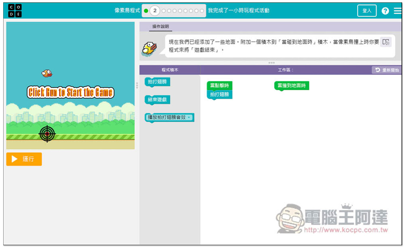Select the 當點擊時 block in the workspace
This screenshot has height=248, width=405.
coord(219,85)
